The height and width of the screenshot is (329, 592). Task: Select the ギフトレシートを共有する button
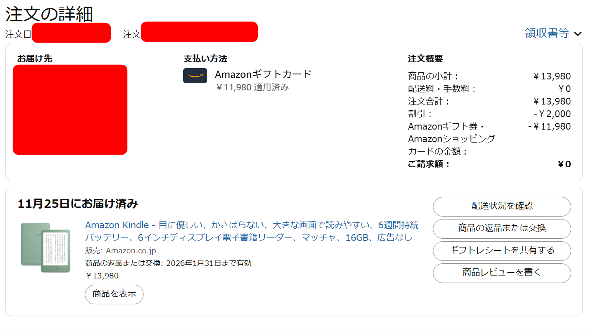(x=502, y=250)
